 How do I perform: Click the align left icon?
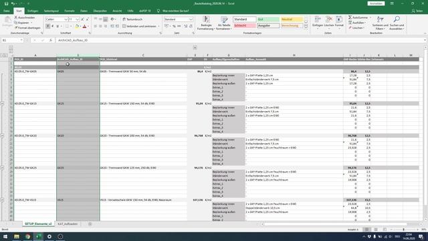pos(96,26)
